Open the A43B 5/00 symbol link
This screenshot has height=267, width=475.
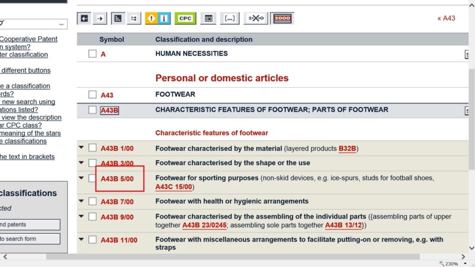coord(117,179)
